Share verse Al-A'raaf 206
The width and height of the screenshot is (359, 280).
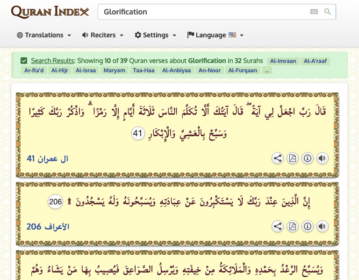point(278,226)
